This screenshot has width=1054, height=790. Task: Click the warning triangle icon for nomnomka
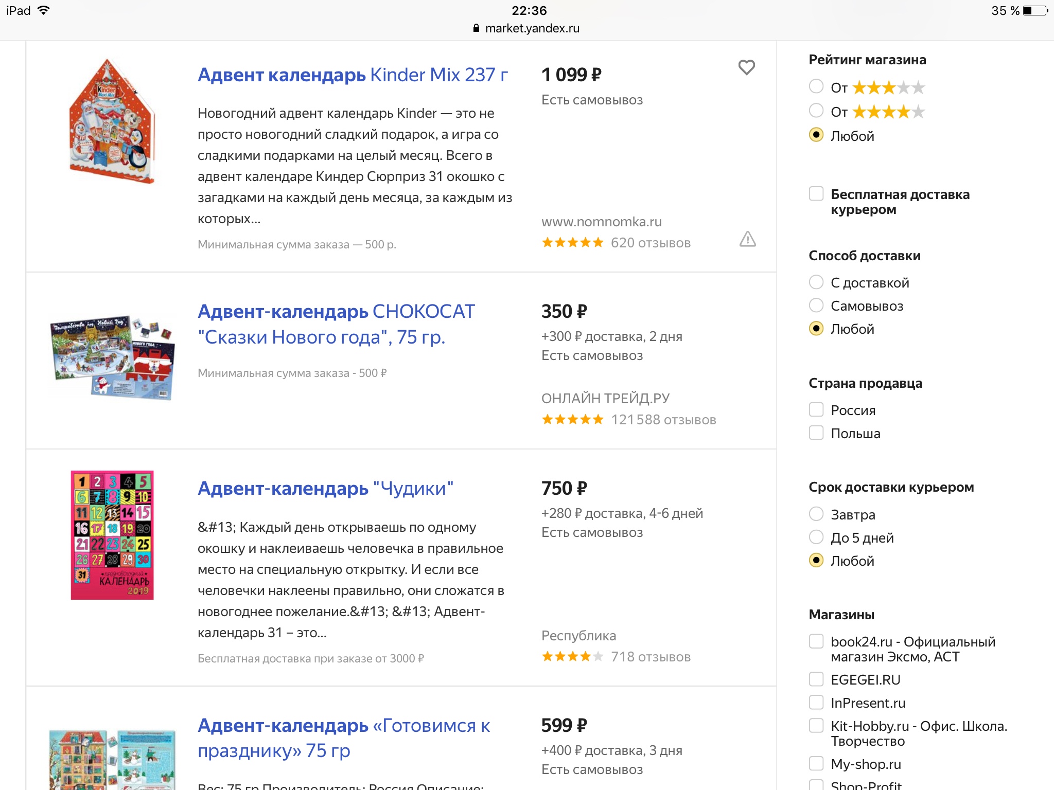[x=747, y=239]
